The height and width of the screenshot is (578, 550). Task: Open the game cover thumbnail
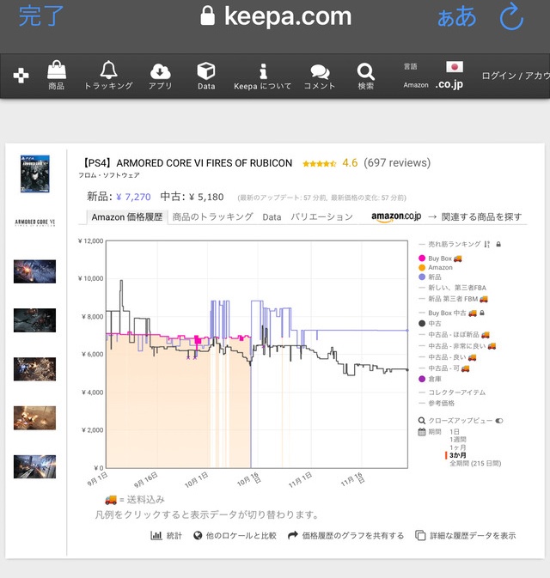pos(35,174)
